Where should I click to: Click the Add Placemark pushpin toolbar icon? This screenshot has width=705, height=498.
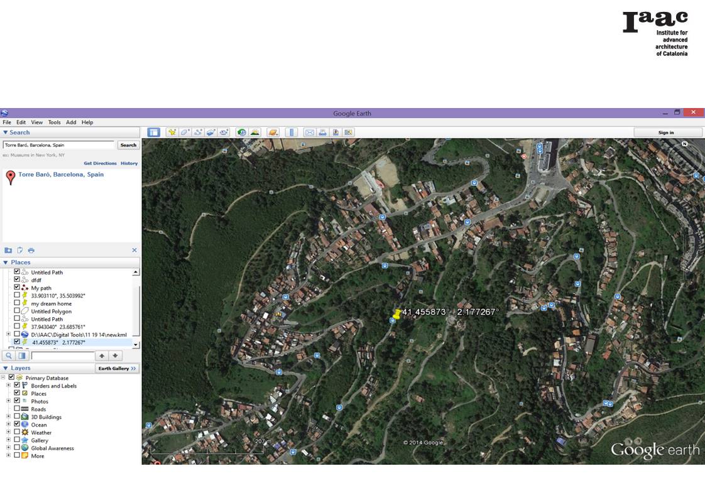point(171,133)
